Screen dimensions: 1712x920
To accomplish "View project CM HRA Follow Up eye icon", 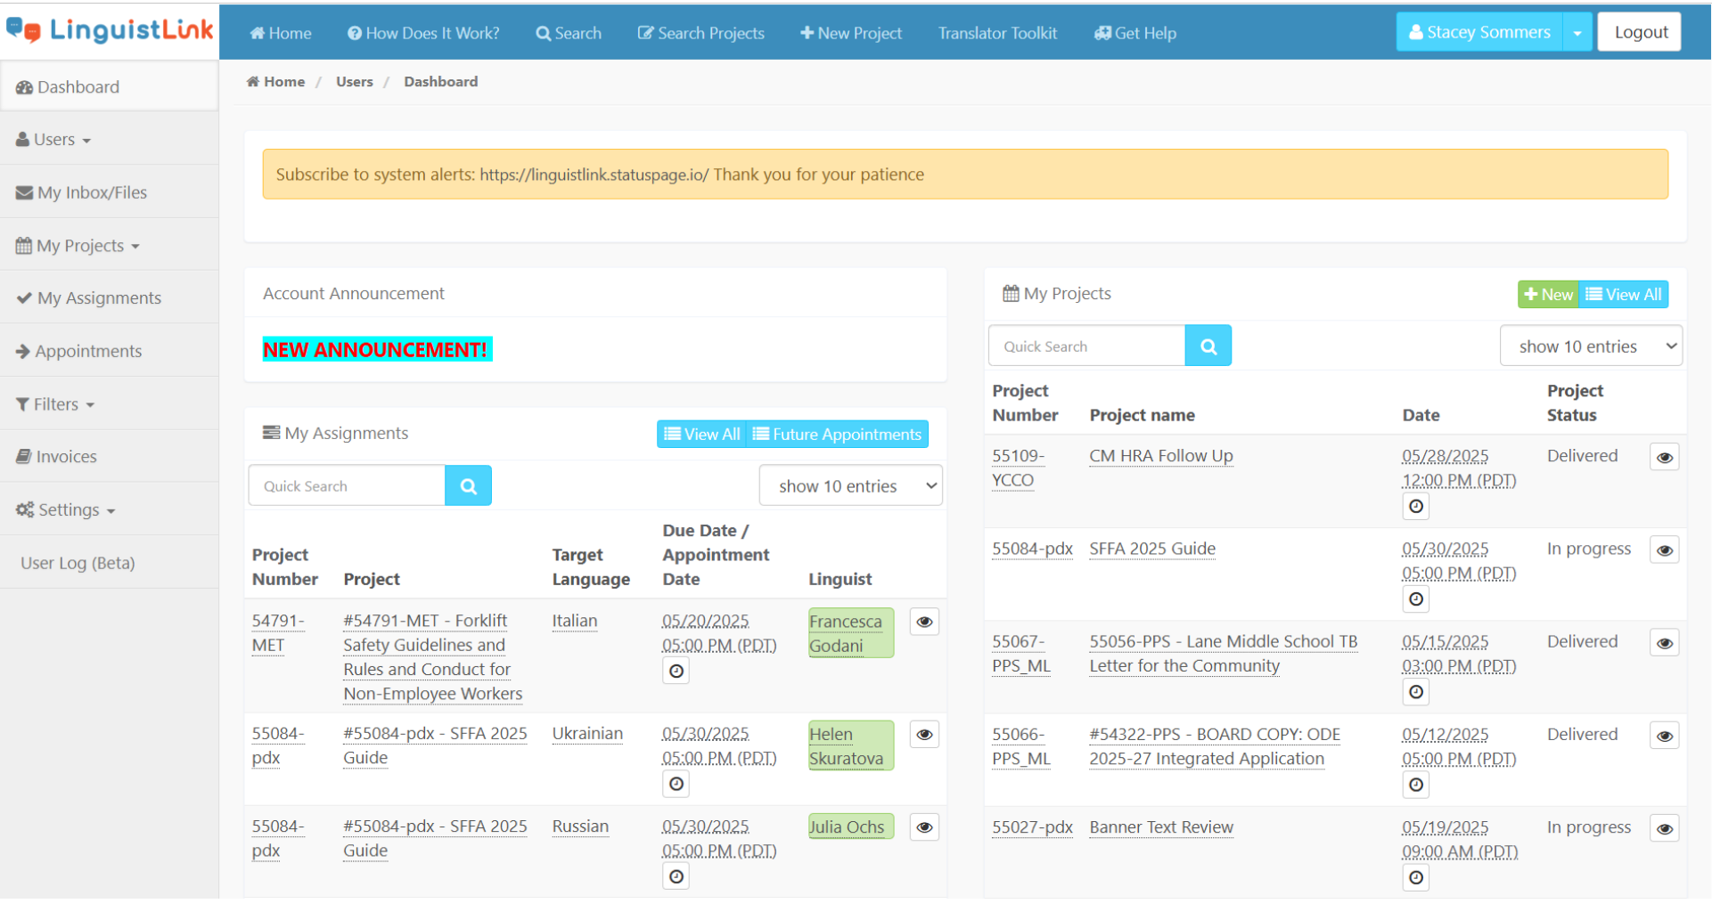I will click(1664, 458).
